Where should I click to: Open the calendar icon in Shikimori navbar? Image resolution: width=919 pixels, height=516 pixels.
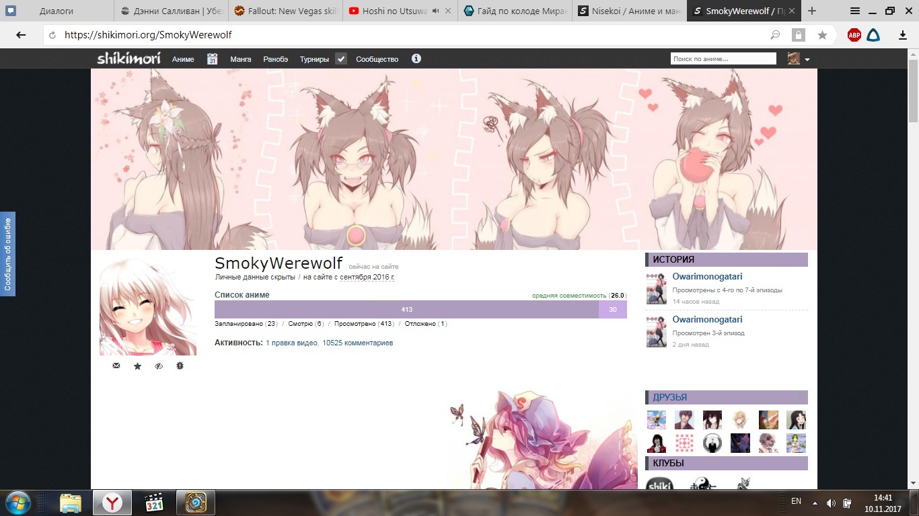pyautogui.click(x=212, y=59)
